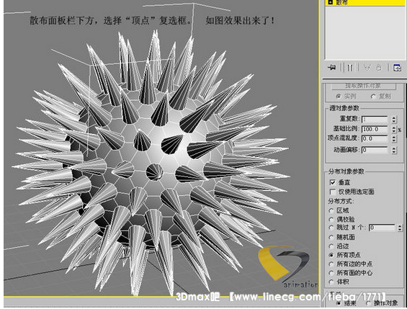Toggle the 垂直 checkbox
The width and height of the screenshot is (407, 309).
(x=333, y=182)
